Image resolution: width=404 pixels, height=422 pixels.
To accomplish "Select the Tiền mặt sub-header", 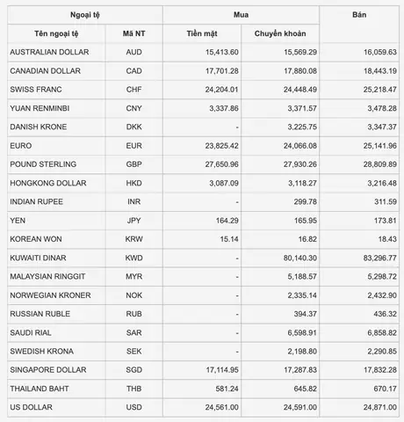I will [202, 33].
